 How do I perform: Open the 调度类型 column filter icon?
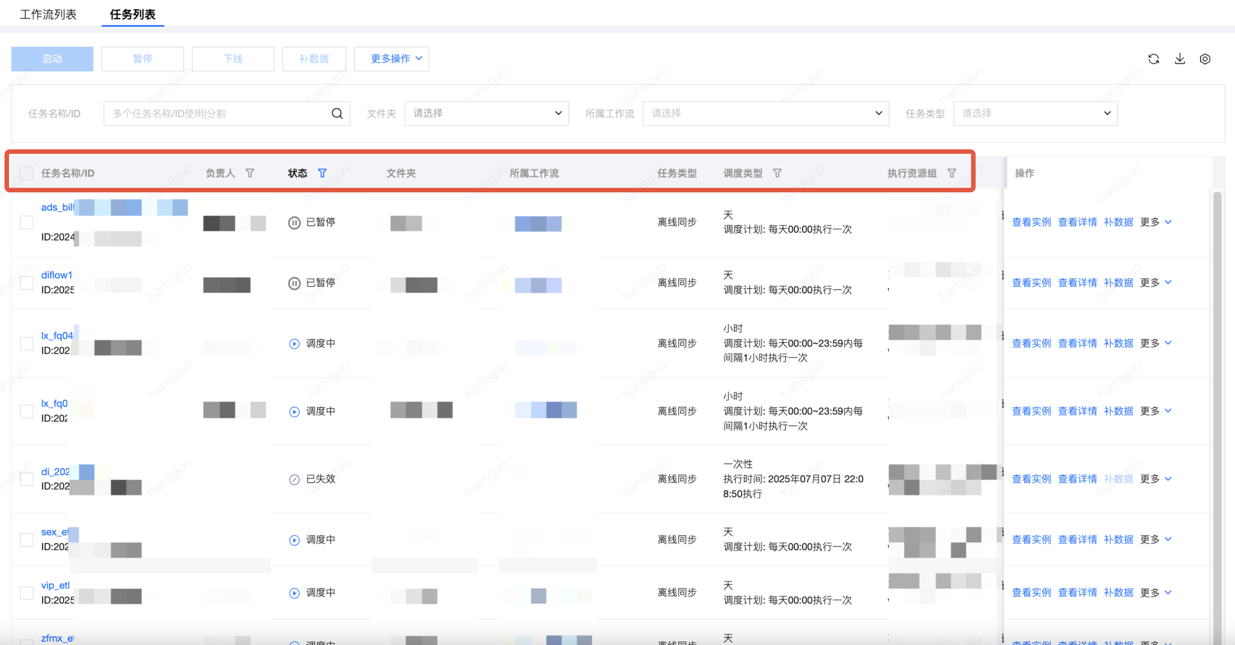(777, 173)
